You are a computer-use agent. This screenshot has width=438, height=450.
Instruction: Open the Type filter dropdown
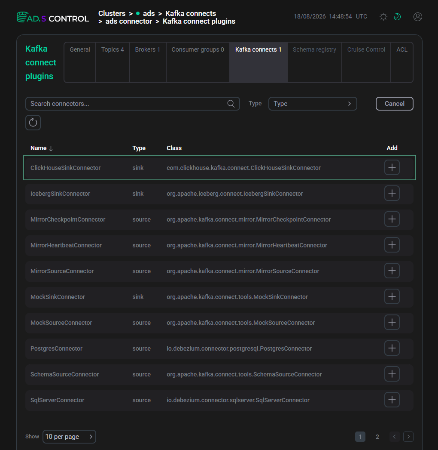313,104
